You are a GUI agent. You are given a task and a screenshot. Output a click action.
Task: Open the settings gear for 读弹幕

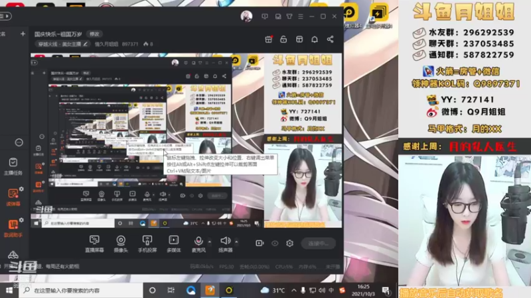(21, 189)
